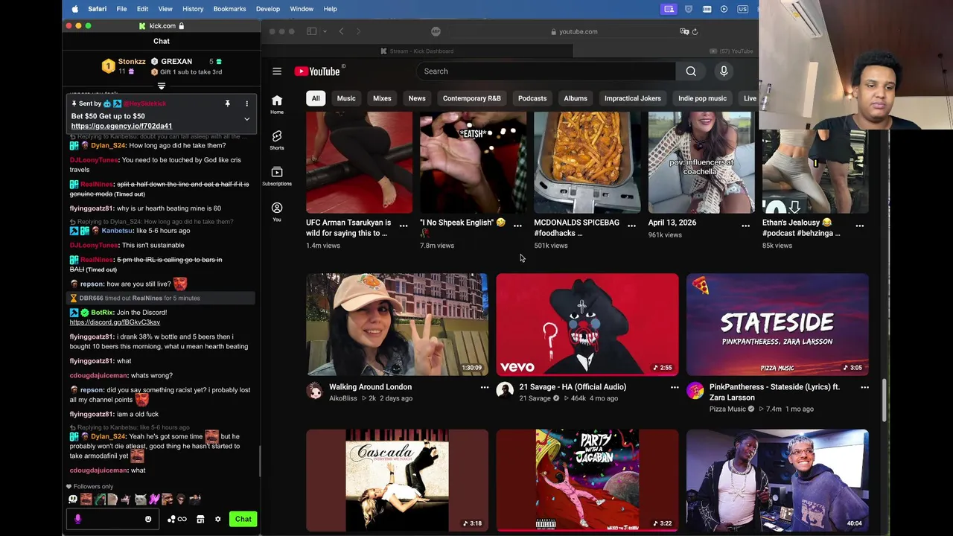Select the Podcasts filter chip
The image size is (953, 536).
(532, 98)
